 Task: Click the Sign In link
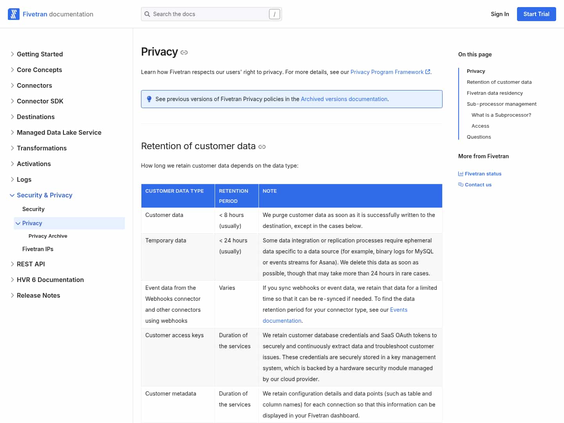[500, 14]
